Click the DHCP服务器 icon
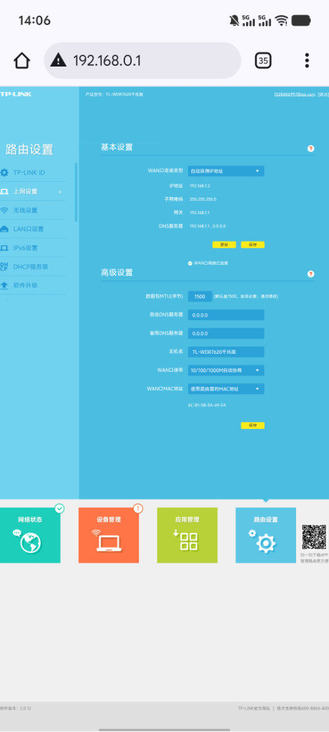 pyautogui.click(x=4, y=267)
